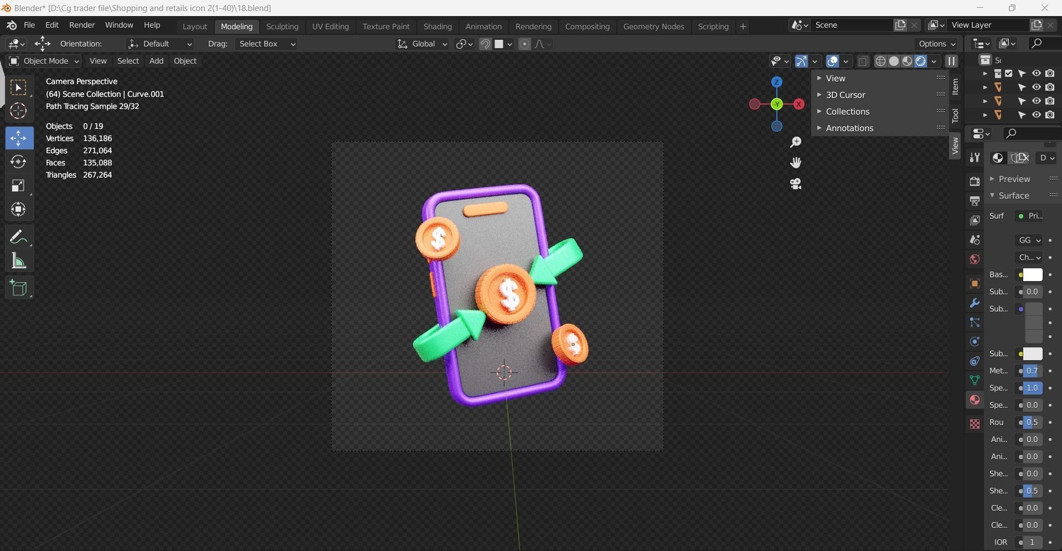Open the Output properties tab icon
This screenshot has width=1062, height=551.
click(975, 201)
